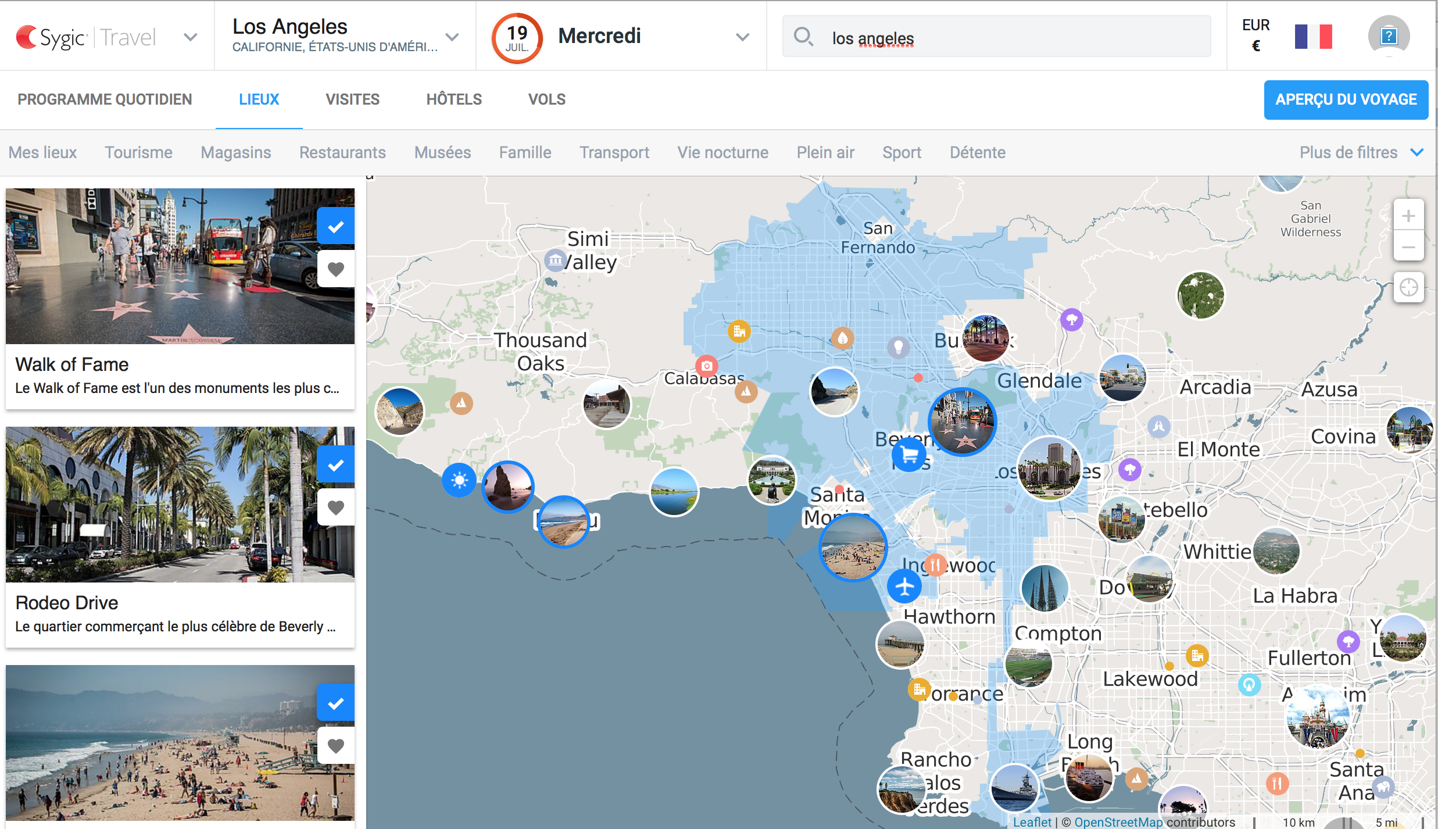Filter places by Restaurants
1438x829 pixels.
342,152
